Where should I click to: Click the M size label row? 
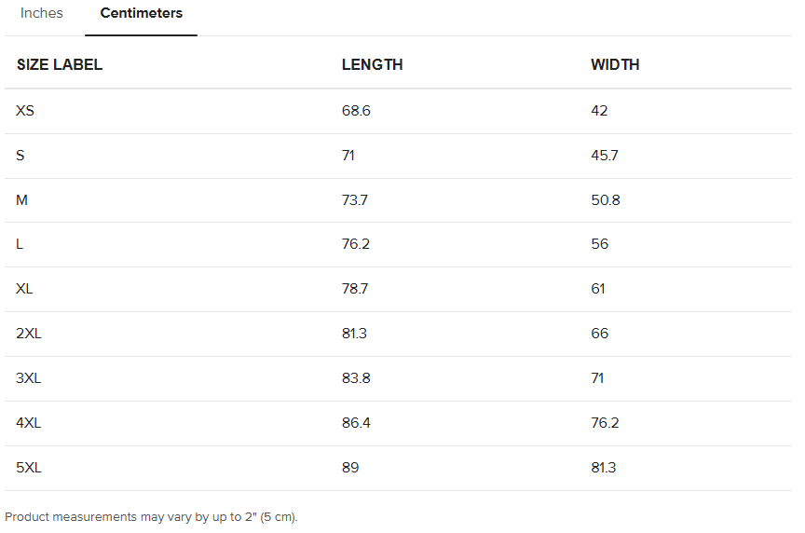point(22,200)
